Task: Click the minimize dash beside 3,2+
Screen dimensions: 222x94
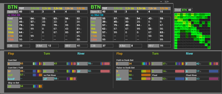Action: [161, 2]
